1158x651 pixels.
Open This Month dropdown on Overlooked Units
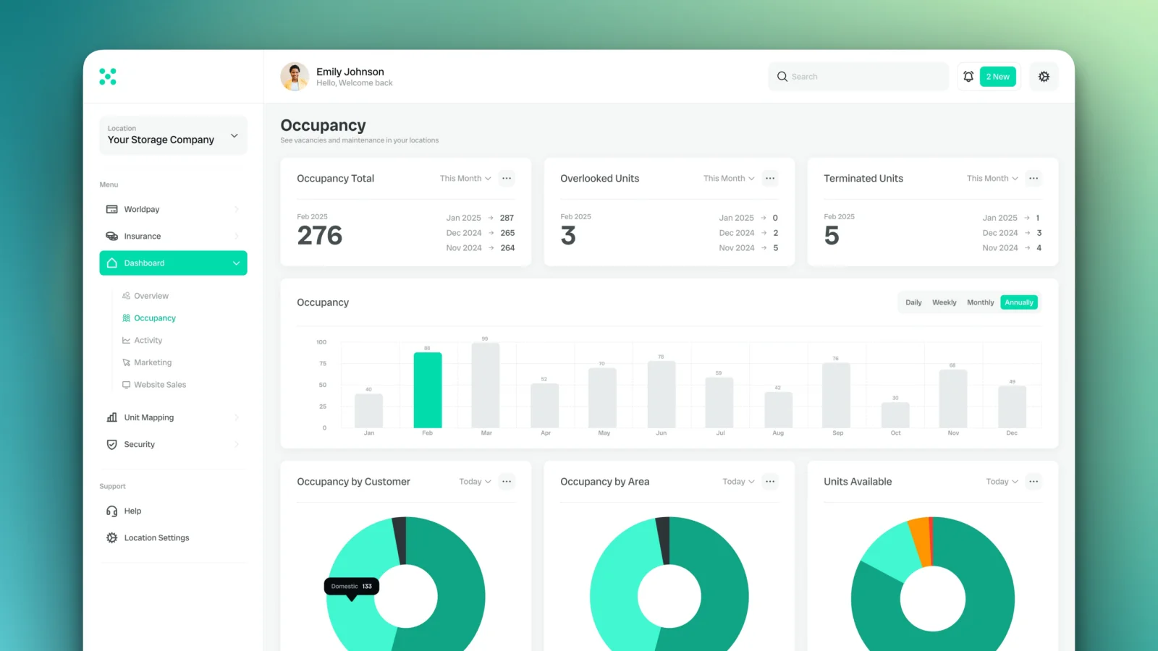click(729, 179)
